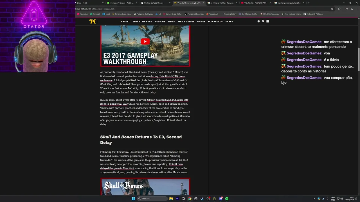Screen dimensions: 360x202
Task: Bookmark this page with the star icon
Action: pos(332,9)
